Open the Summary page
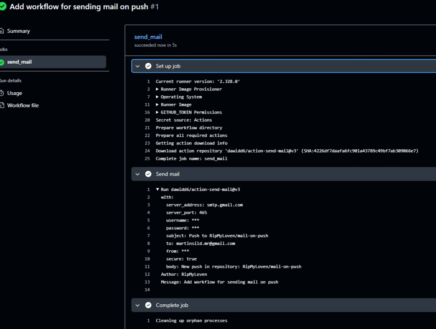Screen dimensions: 436x329 click(18, 31)
